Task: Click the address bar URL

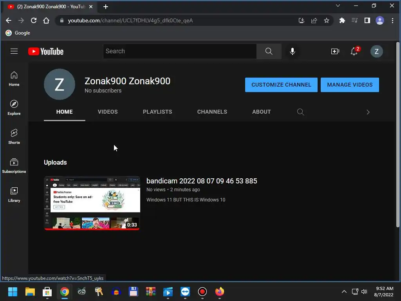Action: (130, 20)
